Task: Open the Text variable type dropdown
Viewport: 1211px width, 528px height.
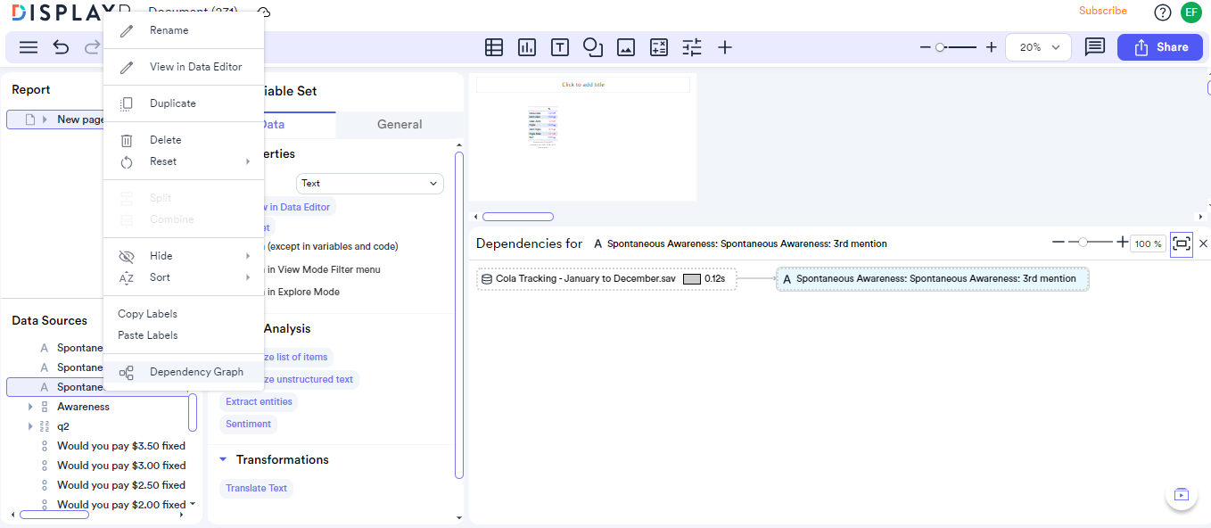Action: 369,183
